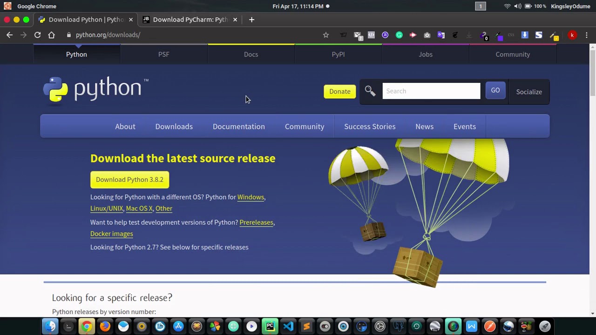Open Google Chrome app menu
The image size is (596, 335).
[37, 6]
